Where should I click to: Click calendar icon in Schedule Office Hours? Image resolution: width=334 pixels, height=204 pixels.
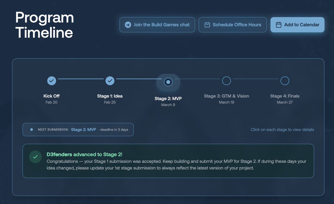point(207,25)
